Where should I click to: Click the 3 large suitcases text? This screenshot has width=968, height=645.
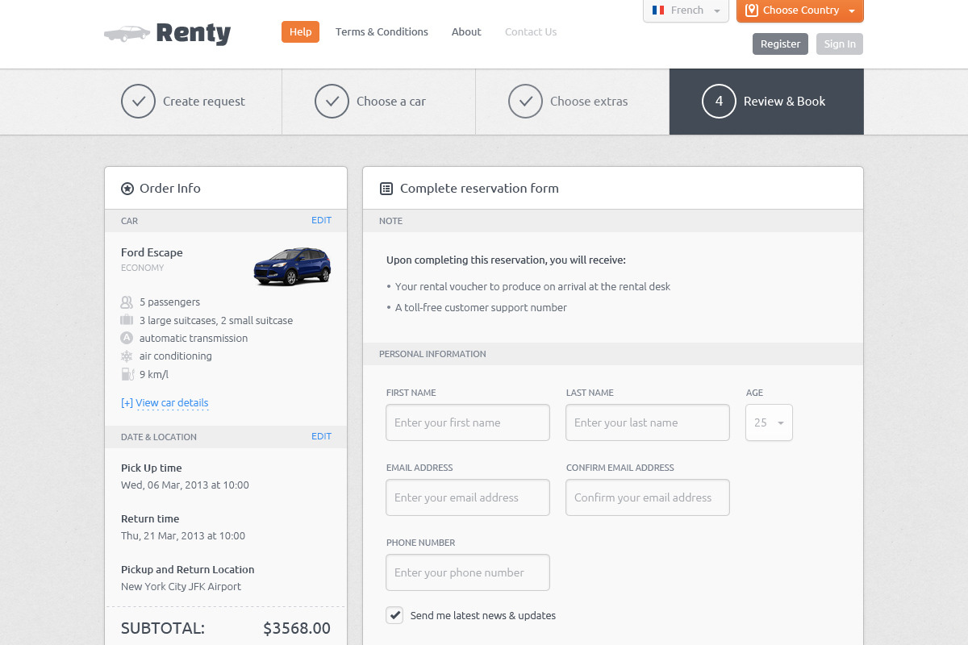tap(216, 320)
